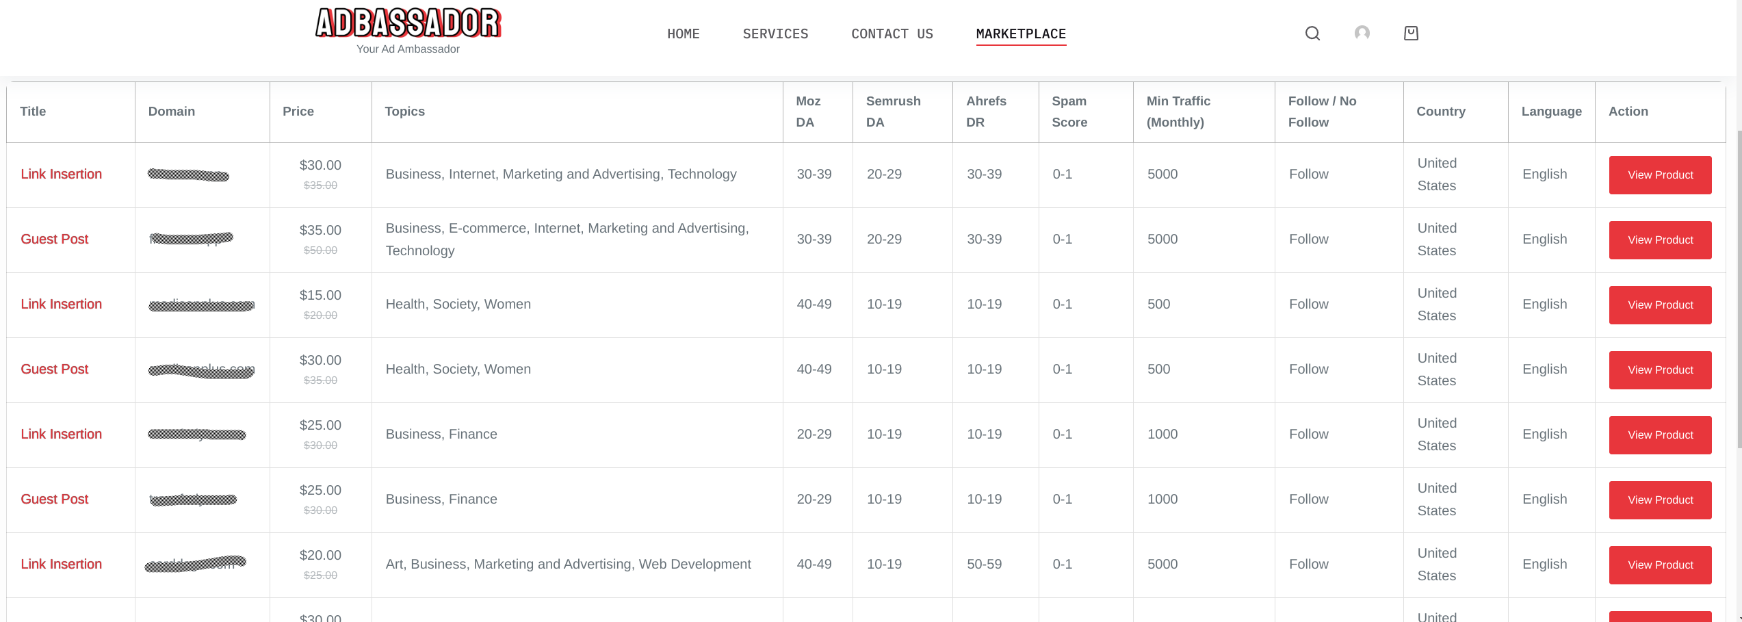Open the $20.00 Art Link Insertion link
This screenshot has width=1742, height=622.
click(62, 564)
